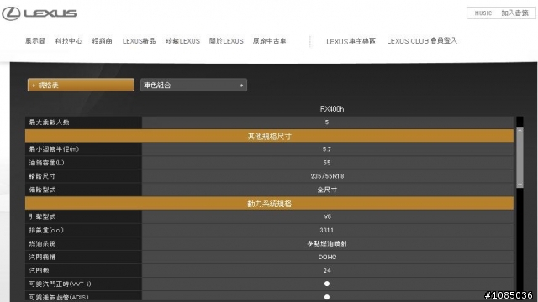Go to LEXUS車主專區

351,41
